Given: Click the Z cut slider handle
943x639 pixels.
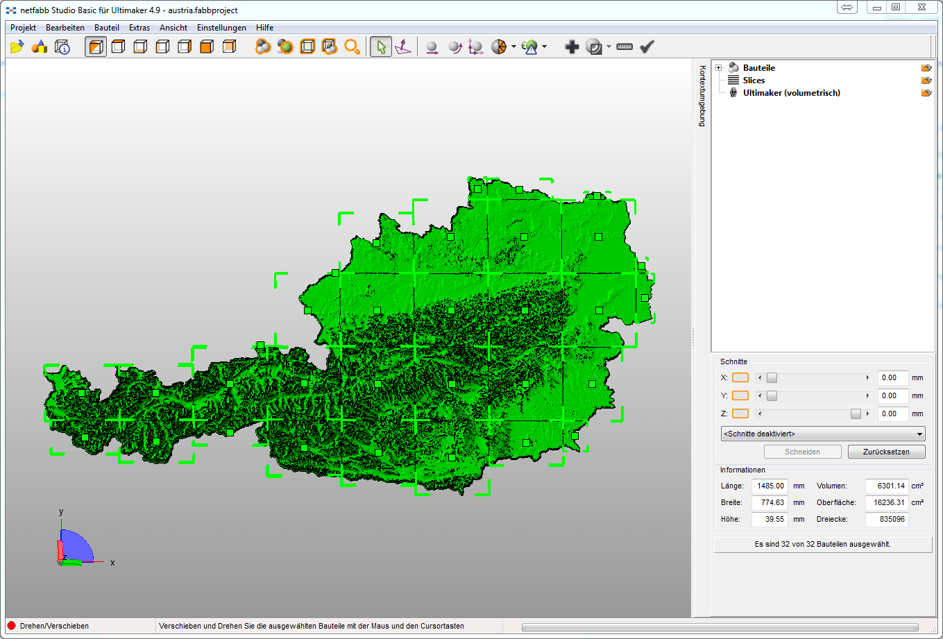Looking at the screenshot, I should pos(856,414).
